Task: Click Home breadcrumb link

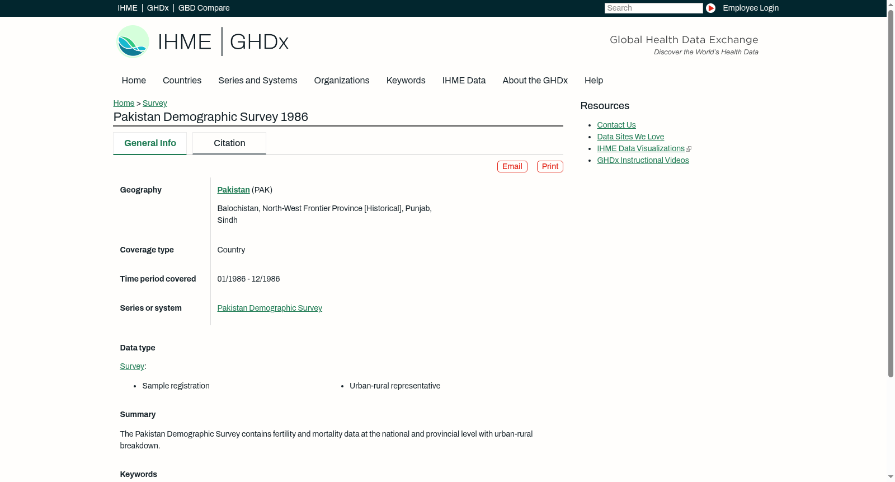Action: pyautogui.click(x=124, y=103)
